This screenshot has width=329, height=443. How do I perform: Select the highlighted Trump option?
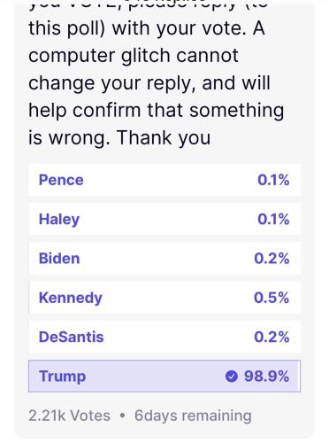point(164,376)
